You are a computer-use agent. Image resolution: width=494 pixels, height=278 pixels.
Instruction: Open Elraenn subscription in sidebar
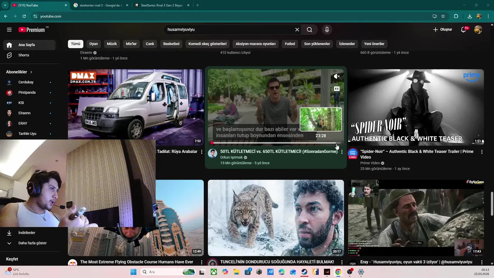click(29, 113)
